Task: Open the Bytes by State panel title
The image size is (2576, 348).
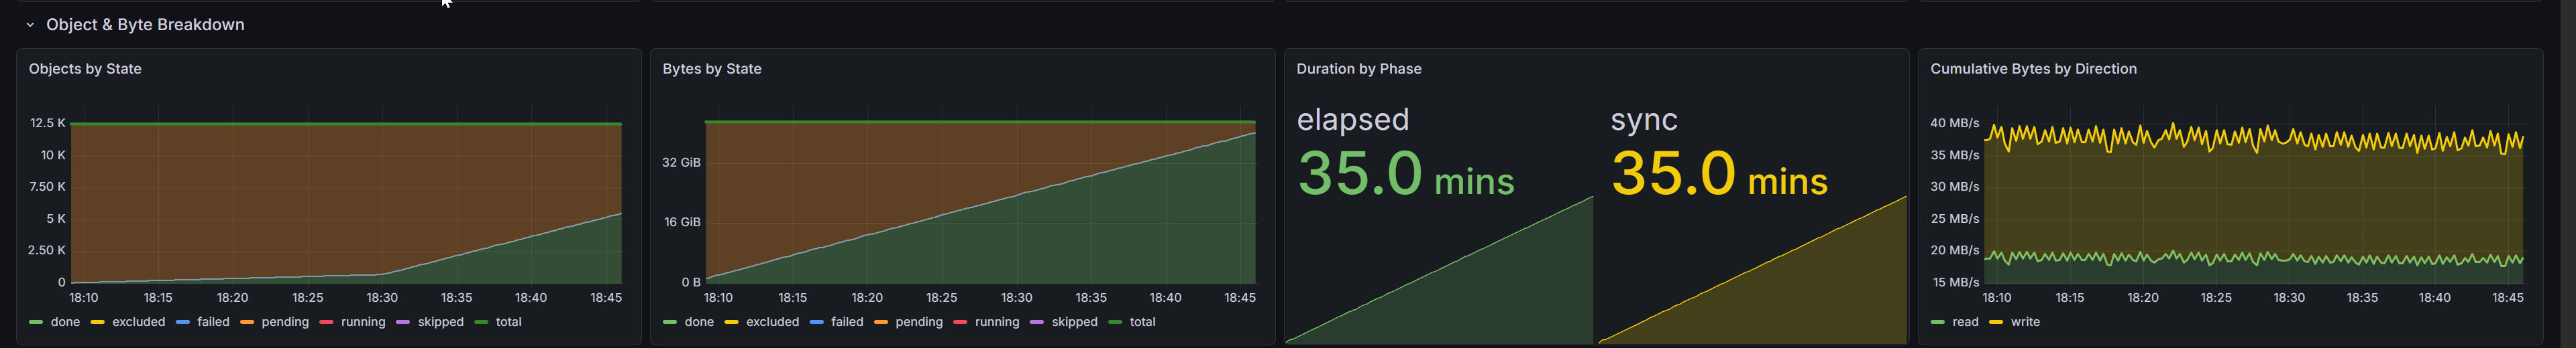Action: point(711,69)
